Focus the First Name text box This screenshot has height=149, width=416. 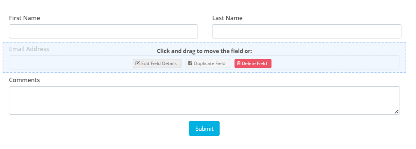click(x=103, y=31)
